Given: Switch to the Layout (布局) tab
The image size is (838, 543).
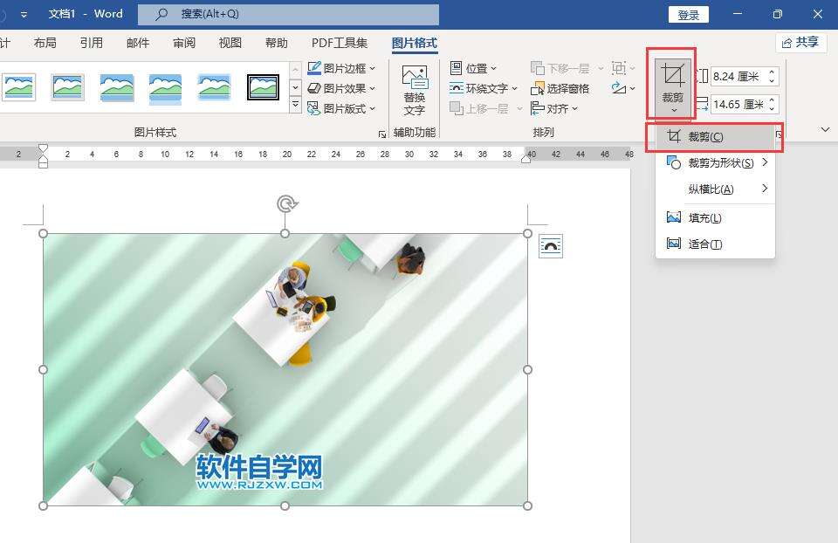Looking at the screenshot, I should coord(45,43).
